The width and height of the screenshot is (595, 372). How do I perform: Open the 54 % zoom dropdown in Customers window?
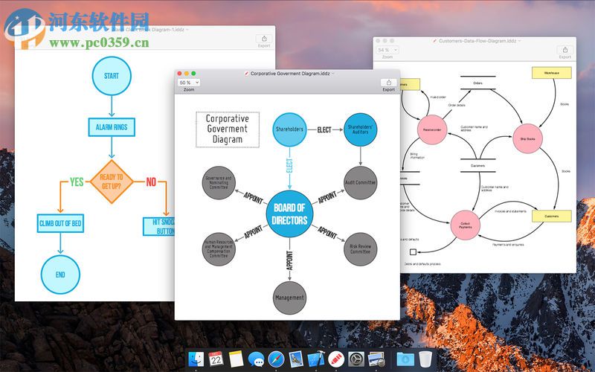coord(387,50)
